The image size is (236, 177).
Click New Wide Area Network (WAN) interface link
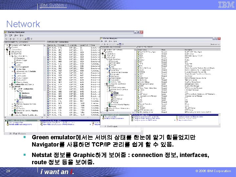point(59,125)
